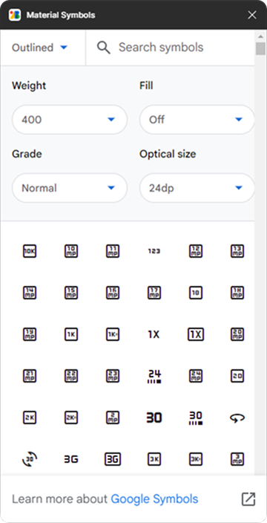The height and width of the screenshot is (523, 267).
Task: Open the Weight 400 dropdown
Action: [x=70, y=120]
